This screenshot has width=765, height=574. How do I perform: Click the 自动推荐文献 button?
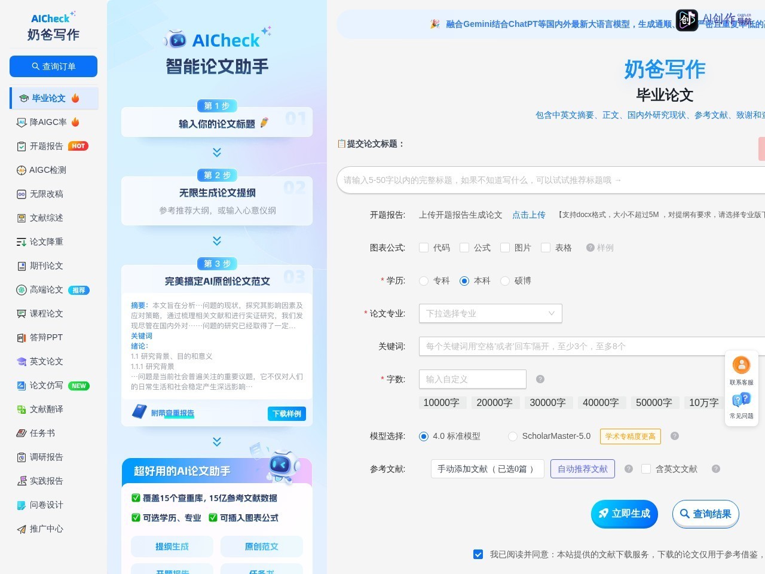click(x=583, y=469)
